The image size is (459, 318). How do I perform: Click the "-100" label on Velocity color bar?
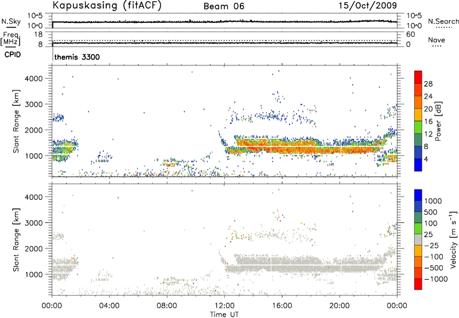(x=434, y=257)
